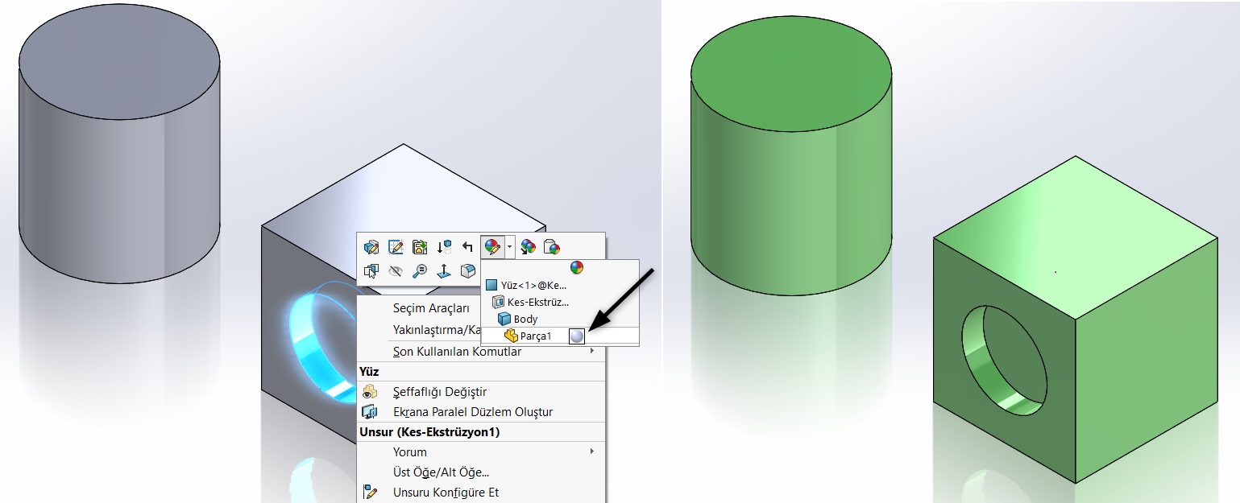
Task: Click the Yüz section header text
Action: click(369, 372)
